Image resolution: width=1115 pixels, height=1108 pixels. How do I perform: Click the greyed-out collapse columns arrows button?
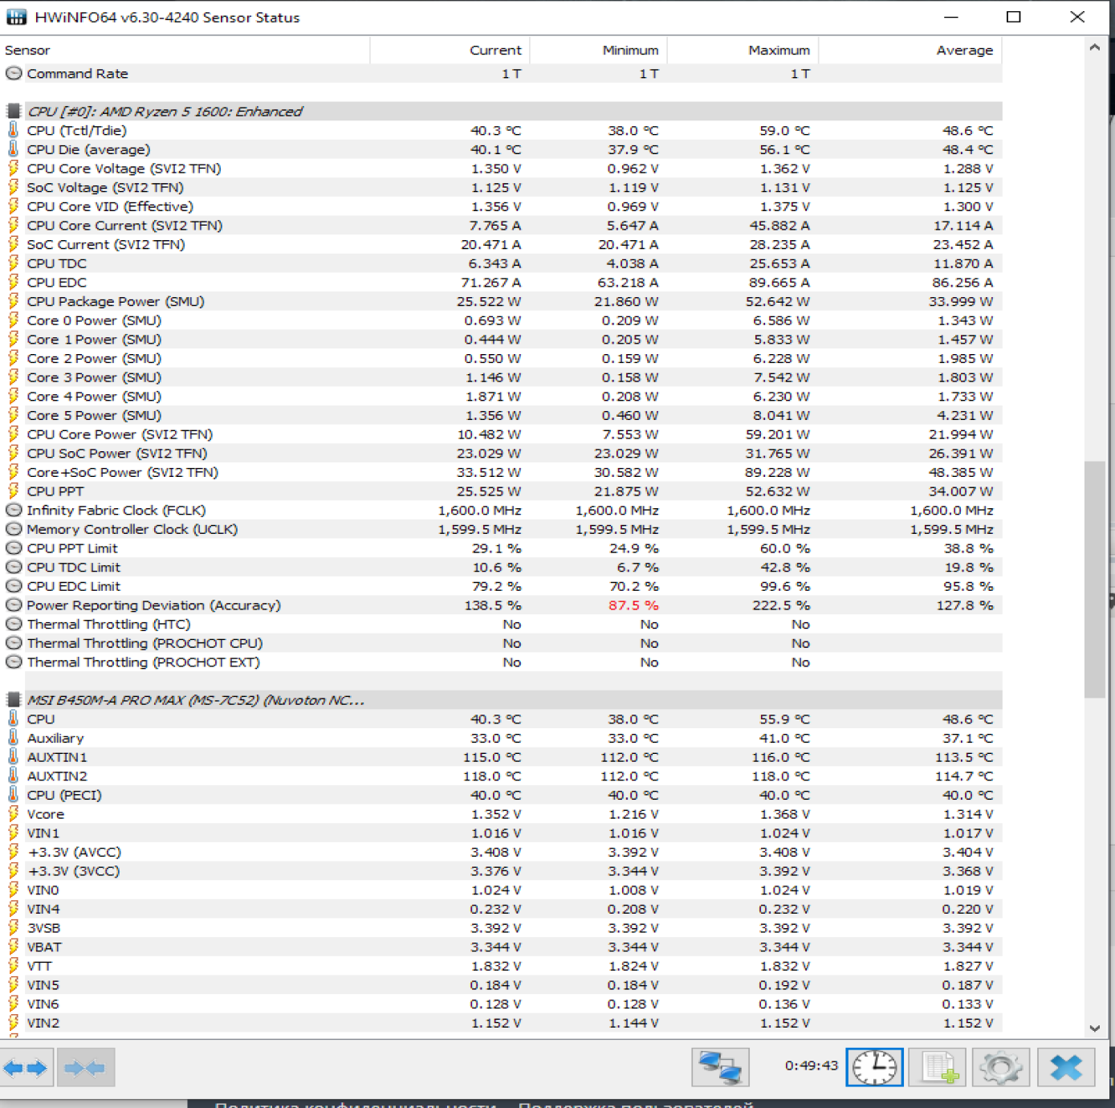85,1068
